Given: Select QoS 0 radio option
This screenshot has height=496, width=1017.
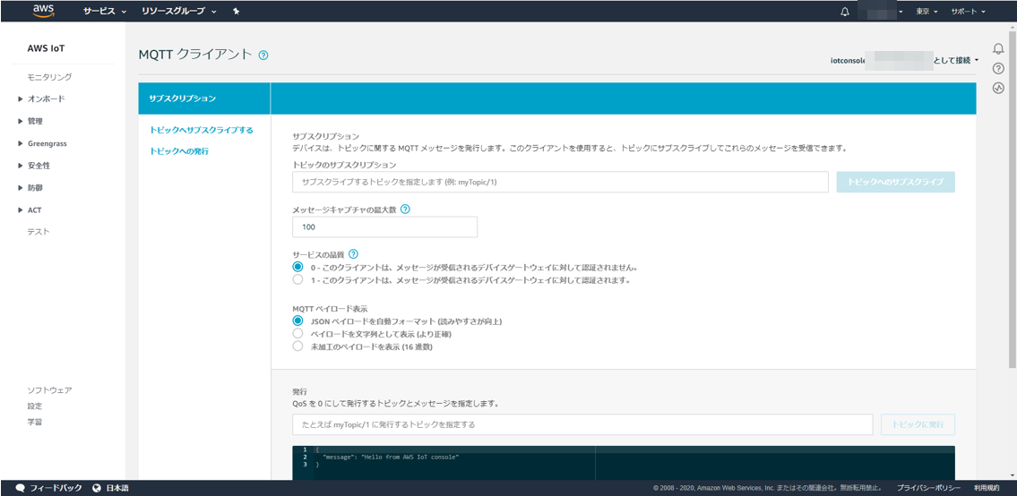Looking at the screenshot, I should (x=297, y=267).
